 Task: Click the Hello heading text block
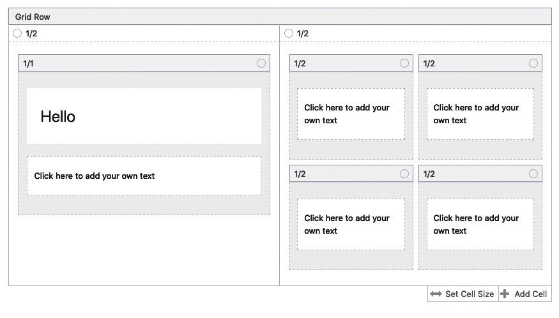[144, 116]
